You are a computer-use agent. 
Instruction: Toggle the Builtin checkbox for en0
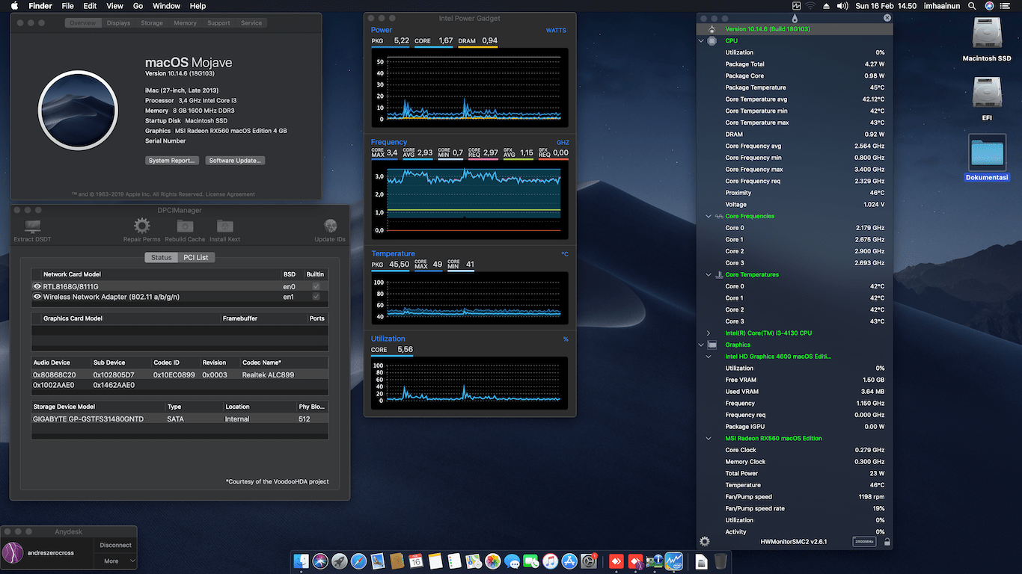[315, 286]
